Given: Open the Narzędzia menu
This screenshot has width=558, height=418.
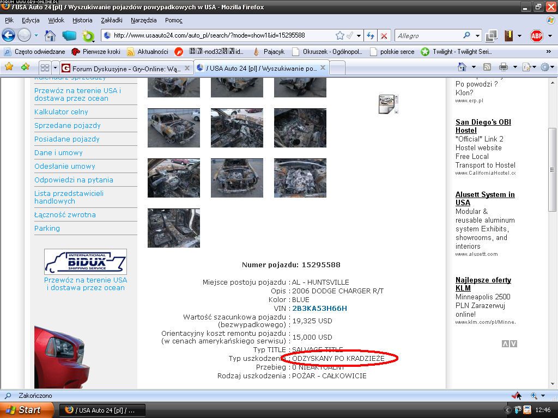Looking at the screenshot, I should [143, 20].
